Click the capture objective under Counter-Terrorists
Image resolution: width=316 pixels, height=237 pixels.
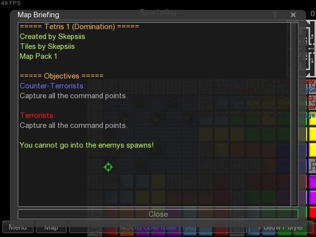pyautogui.click(x=74, y=96)
